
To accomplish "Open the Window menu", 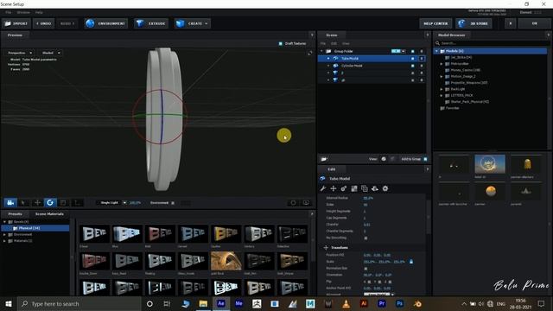I will click(x=23, y=12).
